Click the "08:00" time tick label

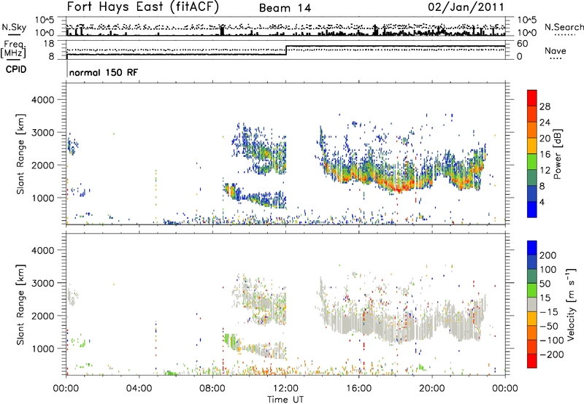pos(212,389)
